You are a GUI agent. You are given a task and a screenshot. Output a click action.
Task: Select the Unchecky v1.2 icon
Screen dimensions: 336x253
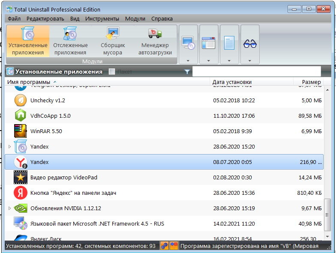click(x=21, y=100)
